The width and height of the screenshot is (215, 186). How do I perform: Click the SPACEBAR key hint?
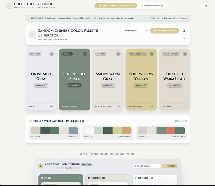pyautogui.click(x=48, y=40)
